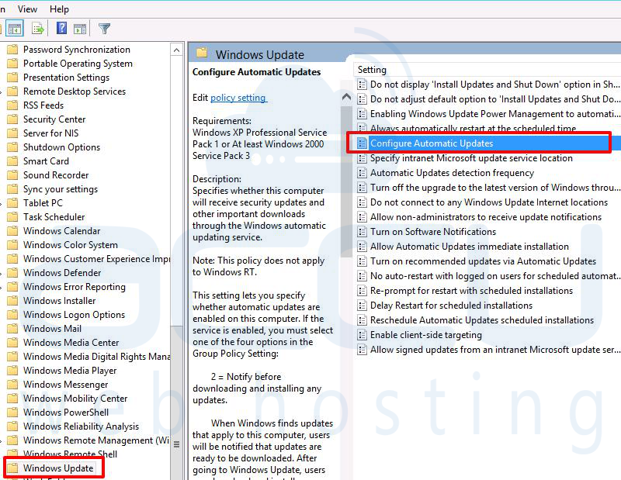The height and width of the screenshot is (480, 621).
Task: Click the description pane scroll-up arrow
Action: 346,97
